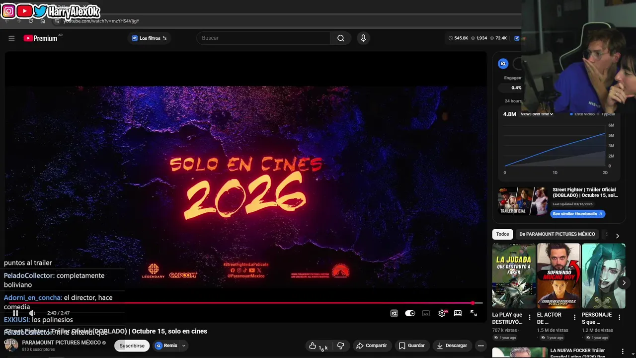Open options for EL ACTOR DE video
The image size is (636, 358).
click(x=574, y=317)
